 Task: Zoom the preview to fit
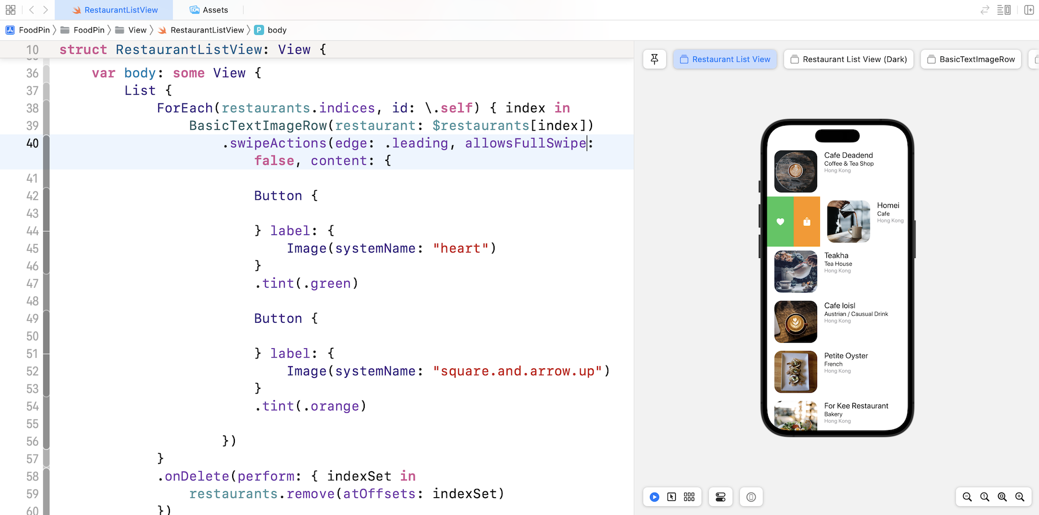(x=1003, y=497)
